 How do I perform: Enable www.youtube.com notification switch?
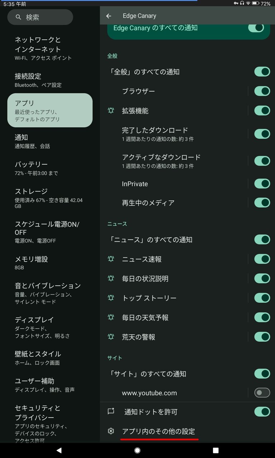click(262, 393)
